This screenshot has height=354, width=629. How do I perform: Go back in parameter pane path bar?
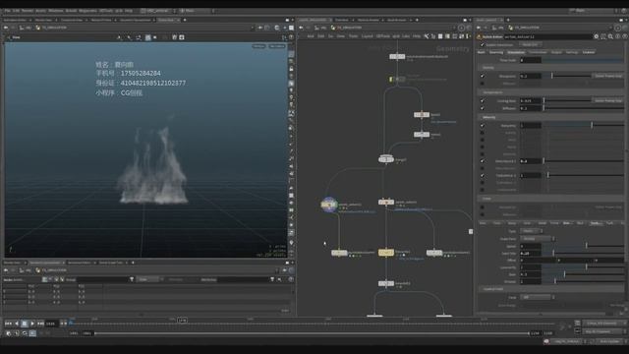(x=479, y=28)
